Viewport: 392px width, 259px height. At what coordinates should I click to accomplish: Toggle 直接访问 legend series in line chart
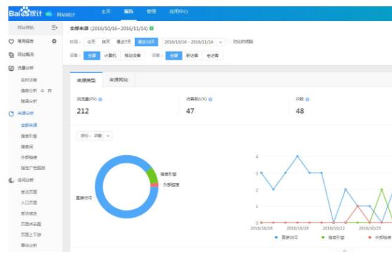point(287,237)
